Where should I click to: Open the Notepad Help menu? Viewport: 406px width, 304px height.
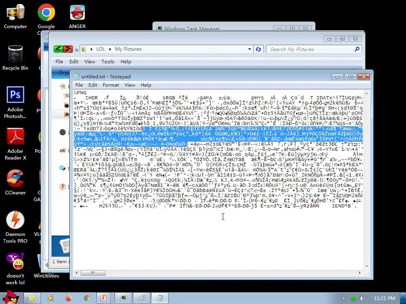146,85
